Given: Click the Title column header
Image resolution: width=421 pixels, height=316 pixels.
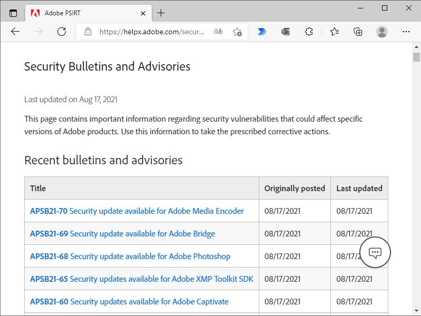Looking at the screenshot, I should click(x=142, y=188).
